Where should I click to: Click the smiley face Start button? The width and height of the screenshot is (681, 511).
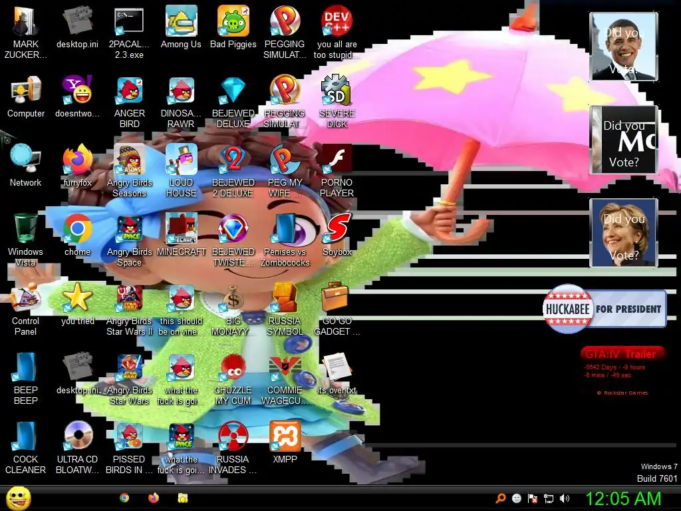(x=19, y=498)
